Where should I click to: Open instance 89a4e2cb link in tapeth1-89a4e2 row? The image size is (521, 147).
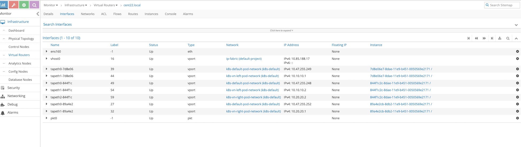click(401, 111)
